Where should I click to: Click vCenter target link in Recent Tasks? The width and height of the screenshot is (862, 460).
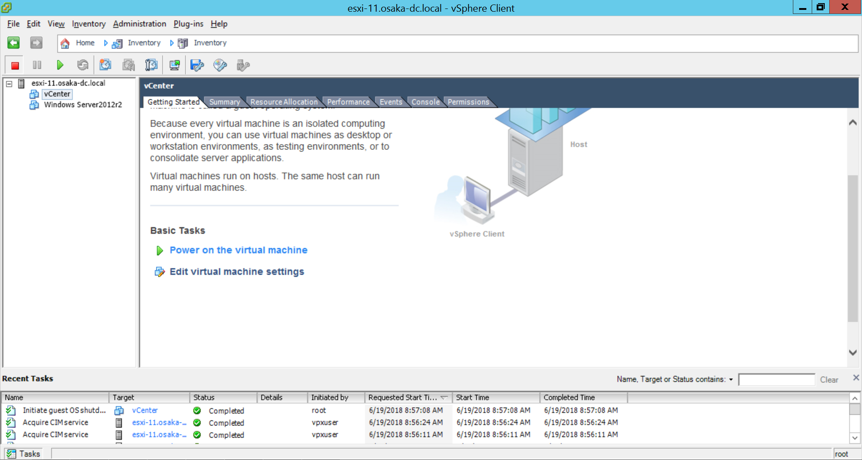click(x=145, y=410)
